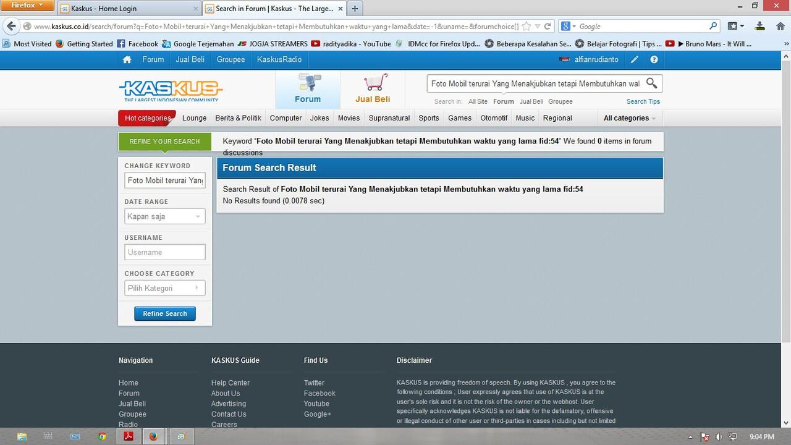Open the Most Visited bookmarks folder

point(27,44)
